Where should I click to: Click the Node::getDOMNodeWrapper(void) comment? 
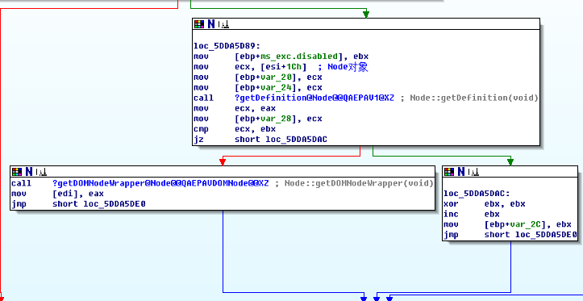[x=359, y=183]
